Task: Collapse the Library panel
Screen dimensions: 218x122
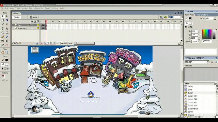Action: [x=187, y=58]
